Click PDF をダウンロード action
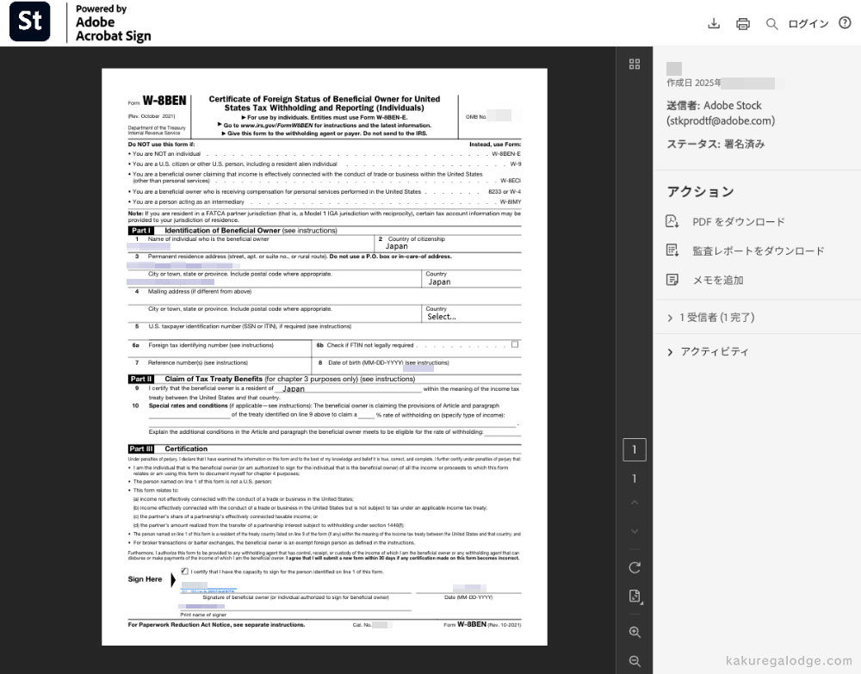861x674 pixels. [738, 222]
